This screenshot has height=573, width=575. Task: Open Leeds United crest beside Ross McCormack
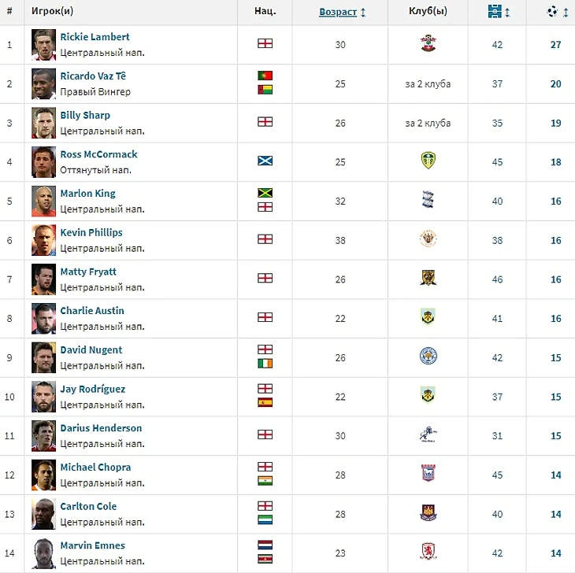(x=428, y=161)
